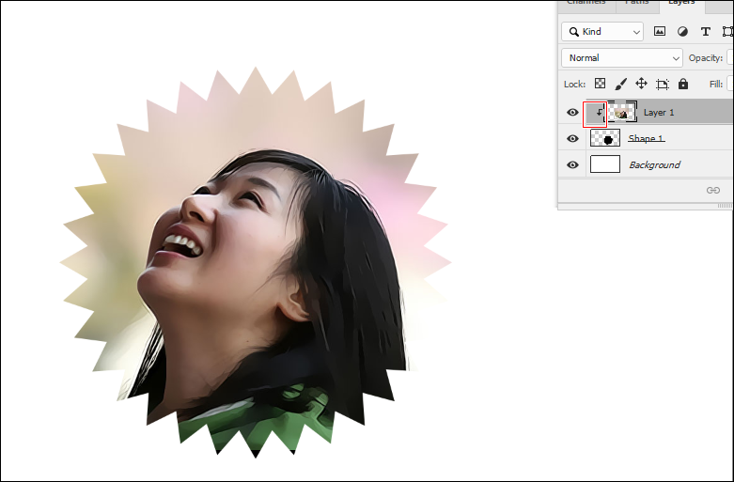
Task: Hide Shape 1 layer eye icon
Action: coord(572,139)
